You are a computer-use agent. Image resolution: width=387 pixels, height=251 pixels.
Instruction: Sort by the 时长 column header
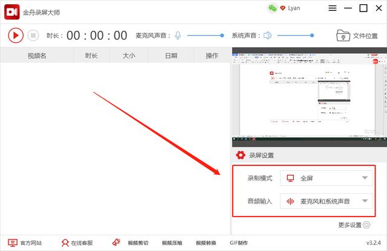click(91, 56)
